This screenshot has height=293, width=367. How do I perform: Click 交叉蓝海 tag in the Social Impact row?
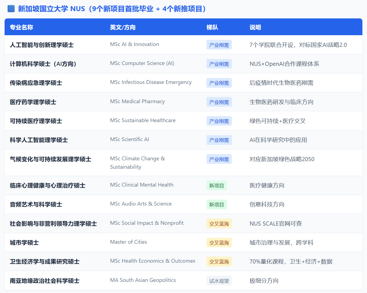point(219,224)
